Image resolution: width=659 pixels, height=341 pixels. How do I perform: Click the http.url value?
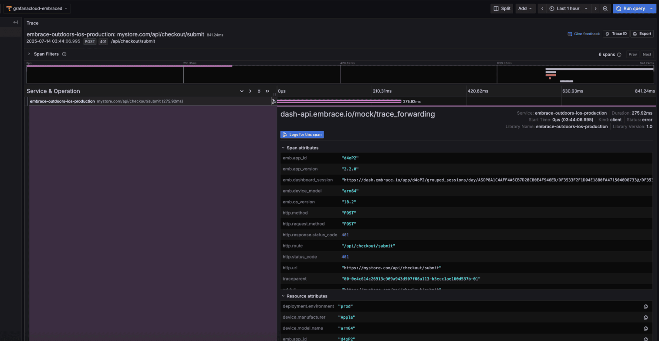391,268
